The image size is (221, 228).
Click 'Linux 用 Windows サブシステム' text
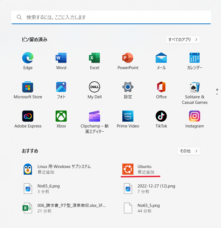64,167
